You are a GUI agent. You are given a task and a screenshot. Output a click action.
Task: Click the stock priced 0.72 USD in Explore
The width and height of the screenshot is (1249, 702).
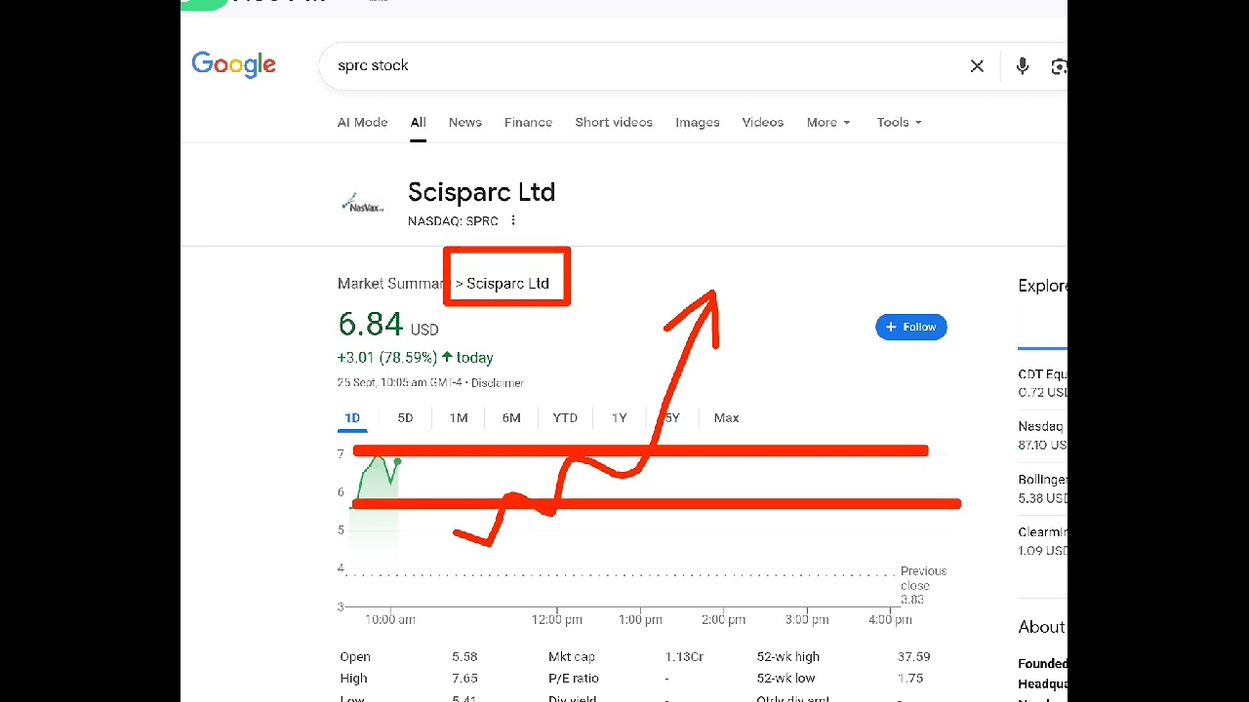1042,383
